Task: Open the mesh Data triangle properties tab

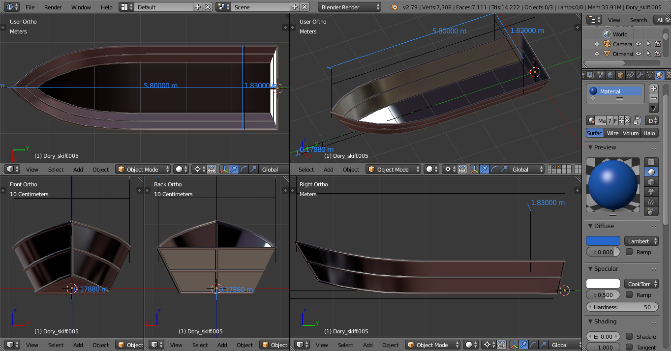Action: click(x=650, y=75)
